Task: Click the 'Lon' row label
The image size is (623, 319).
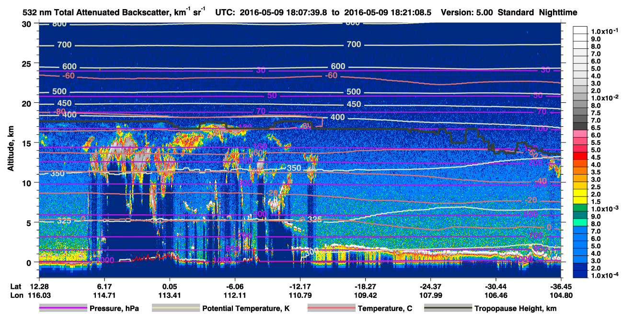Action: click(x=16, y=295)
